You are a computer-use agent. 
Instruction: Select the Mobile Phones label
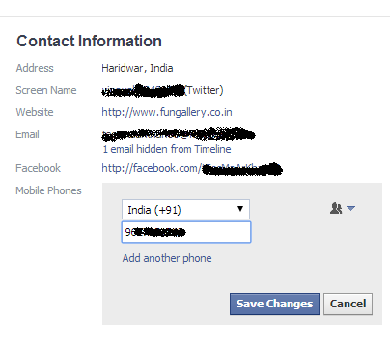tap(48, 190)
